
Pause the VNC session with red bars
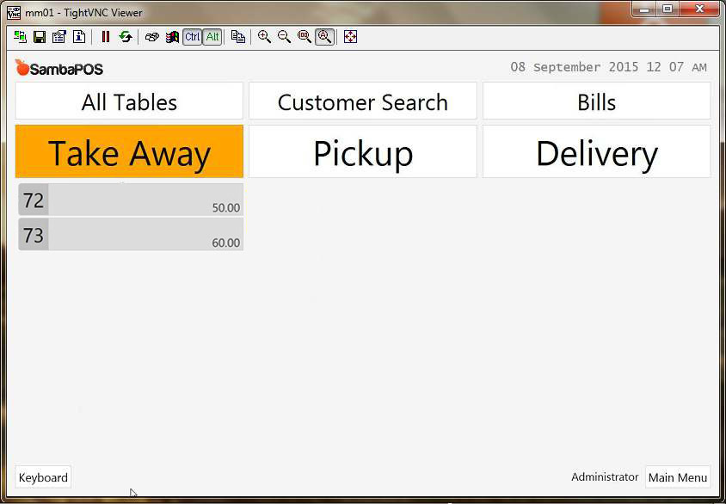click(x=106, y=37)
